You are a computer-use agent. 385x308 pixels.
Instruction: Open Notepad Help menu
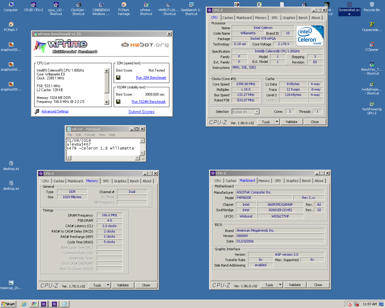click(x=112, y=135)
